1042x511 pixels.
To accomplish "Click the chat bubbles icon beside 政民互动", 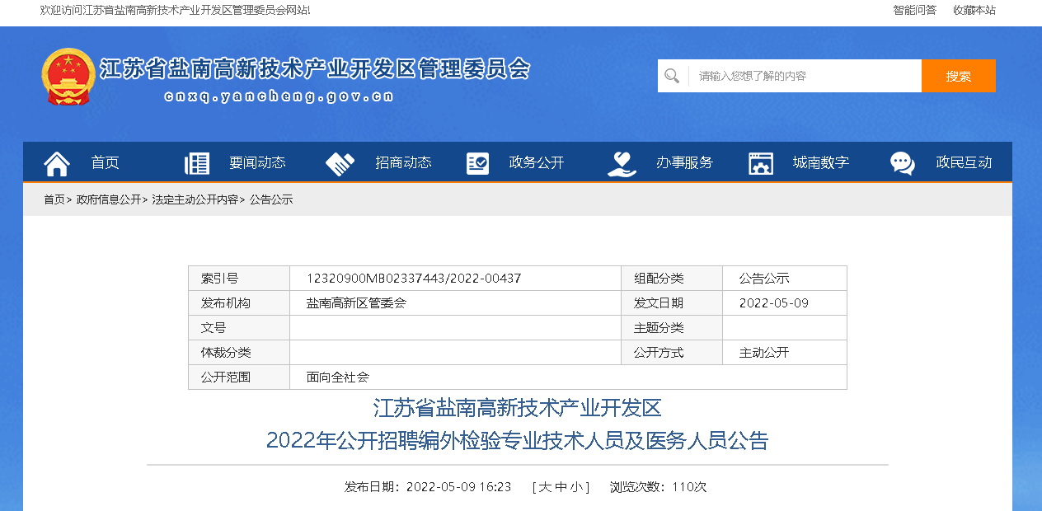I will pos(903,163).
